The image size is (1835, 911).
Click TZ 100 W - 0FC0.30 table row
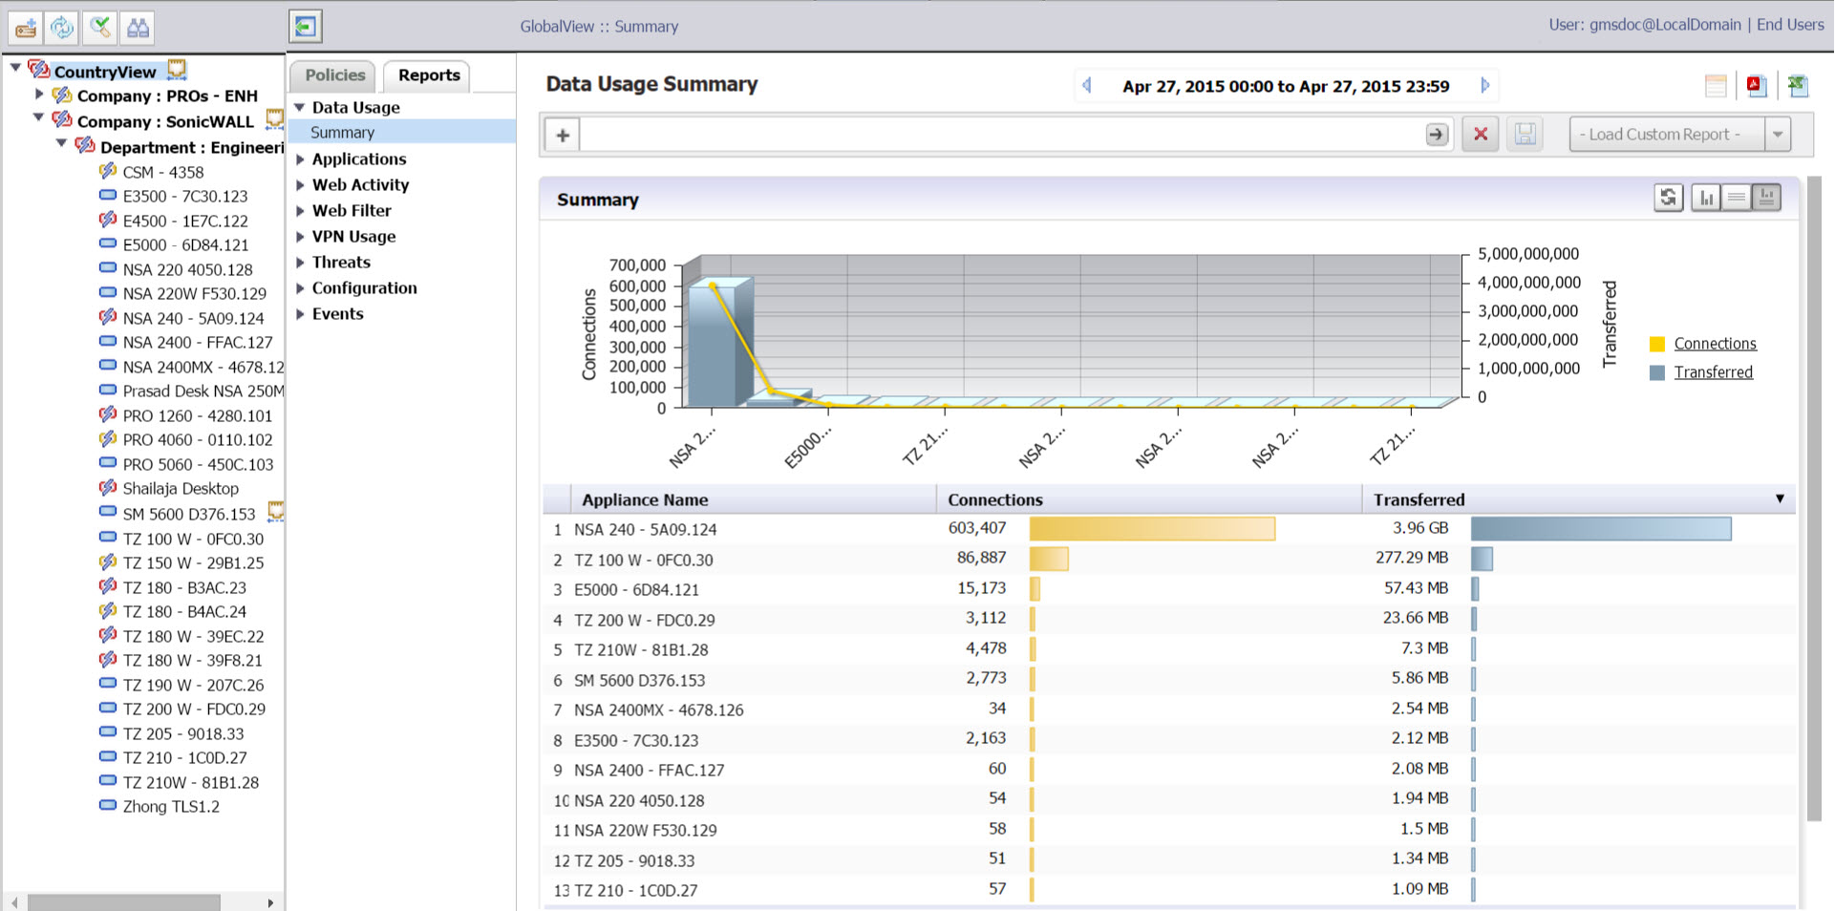[x=1169, y=559]
